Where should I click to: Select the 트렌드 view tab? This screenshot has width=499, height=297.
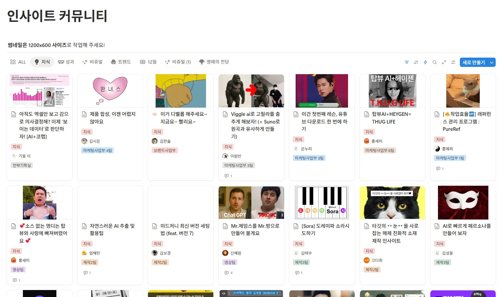(121, 62)
